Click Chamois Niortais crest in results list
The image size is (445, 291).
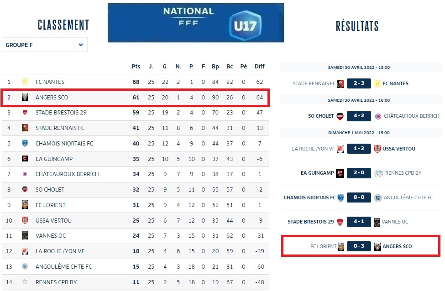click(x=340, y=197)
